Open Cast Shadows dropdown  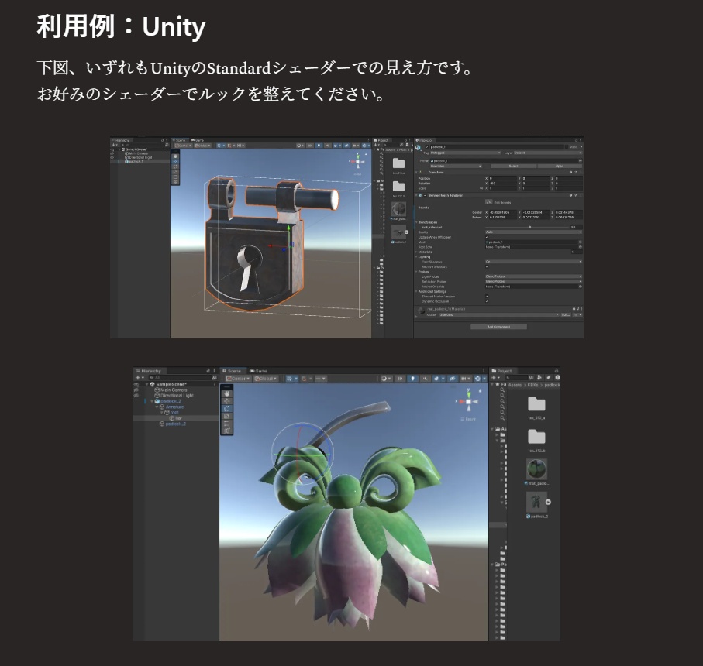point(533,262)
